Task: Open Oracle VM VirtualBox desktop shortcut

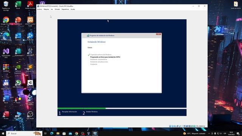Action: (30, 100)
